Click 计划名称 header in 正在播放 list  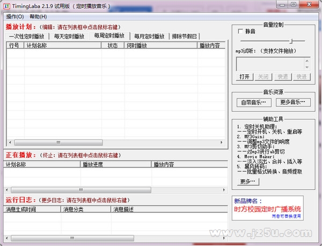click(x=42, y=164)
